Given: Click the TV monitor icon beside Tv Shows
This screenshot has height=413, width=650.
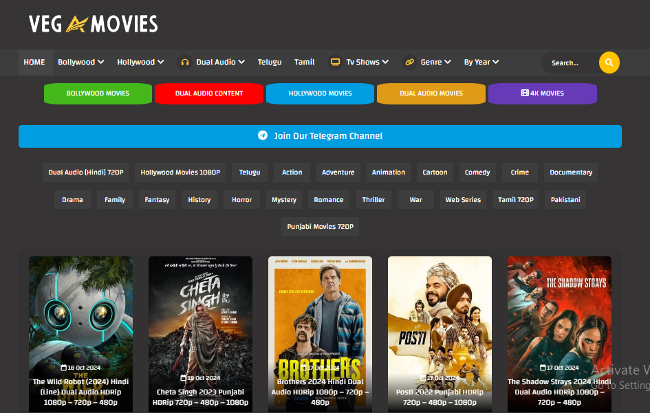Looking at the screenshot, I should [336, 62].
